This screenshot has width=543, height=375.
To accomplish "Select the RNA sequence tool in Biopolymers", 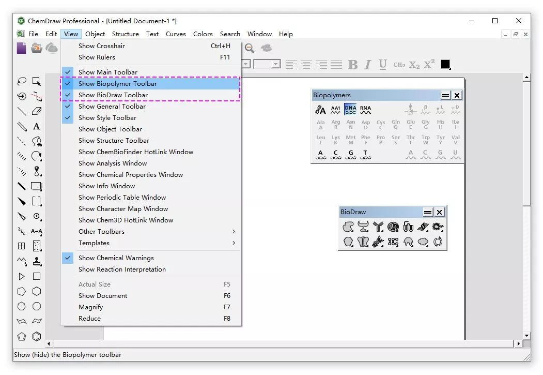I will 365,110.
